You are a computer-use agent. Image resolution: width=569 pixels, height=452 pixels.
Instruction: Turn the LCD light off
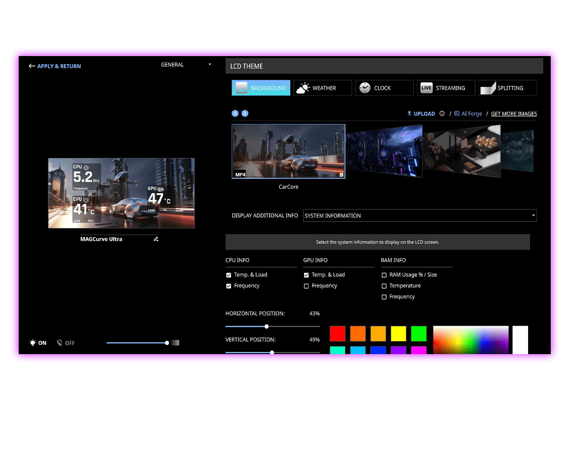point(66,343)
